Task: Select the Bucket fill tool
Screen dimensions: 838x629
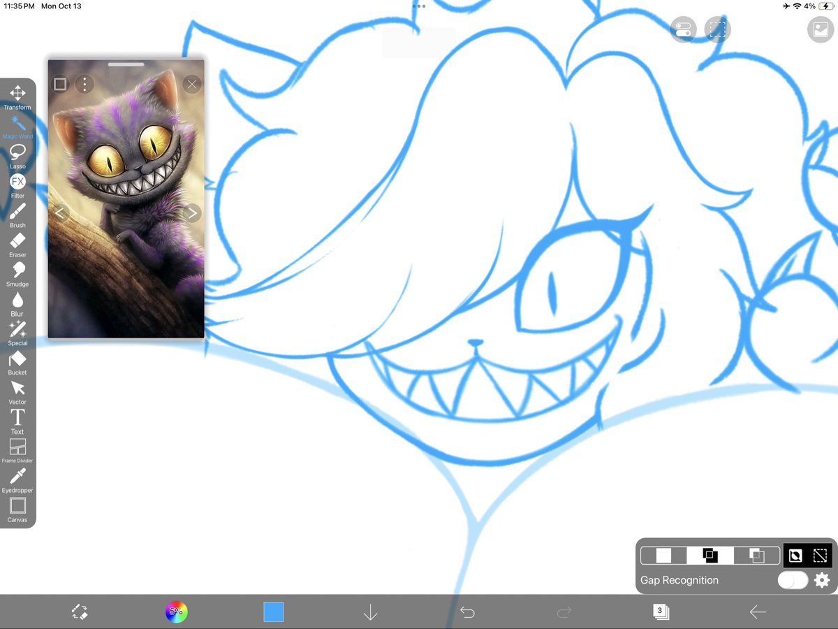Action: (17, 363)
